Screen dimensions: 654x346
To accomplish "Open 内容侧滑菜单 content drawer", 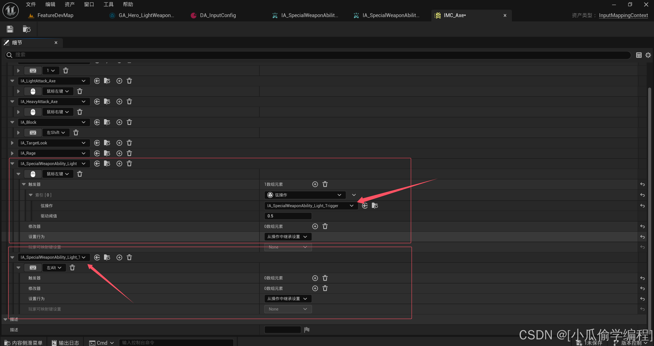I will point(24,343).
